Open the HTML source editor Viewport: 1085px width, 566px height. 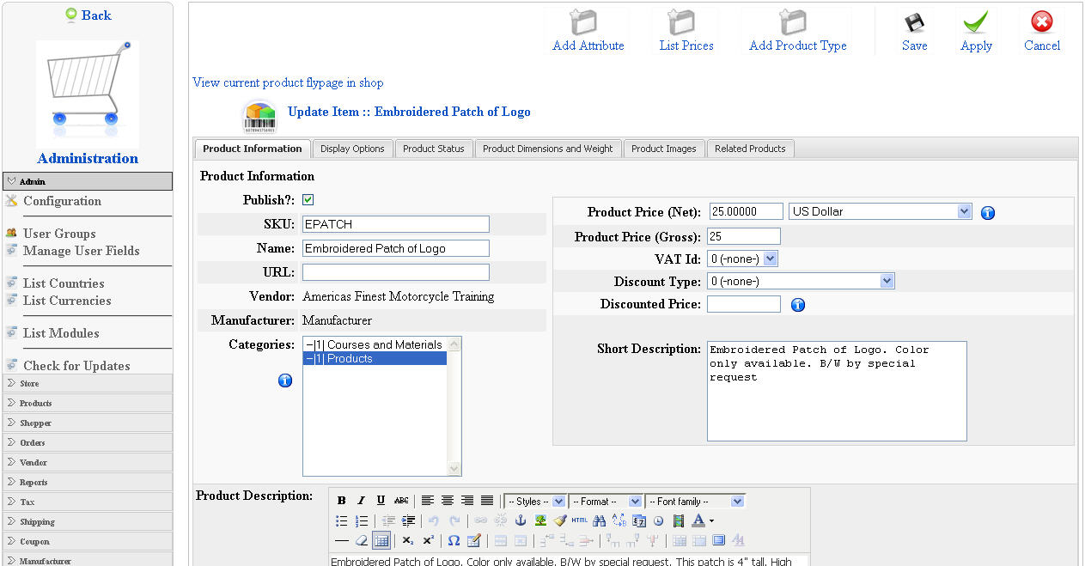pos(580,520)
